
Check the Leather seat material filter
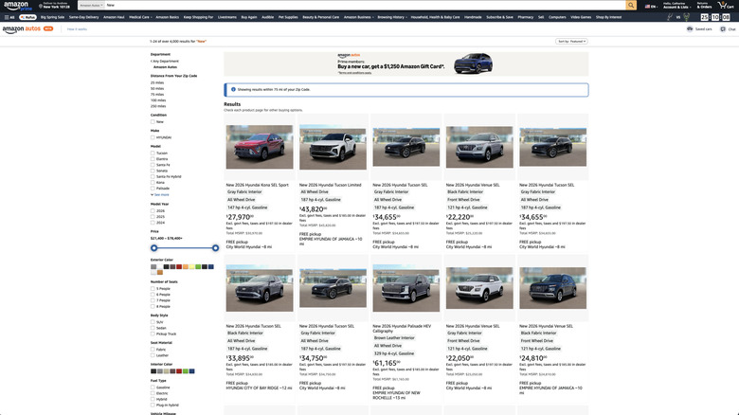(153, 355)
